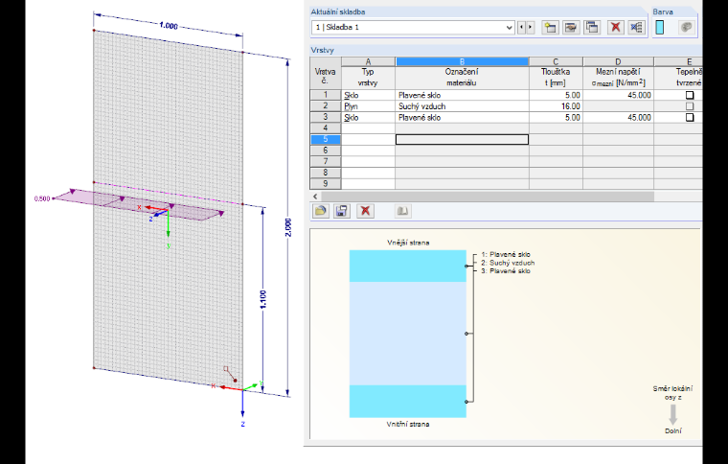Click the 'Vnitřní strana' label
The height and width of the screenshot is (464, 728).
coord(408,424)
